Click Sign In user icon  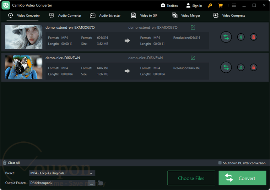coord(188,6)
